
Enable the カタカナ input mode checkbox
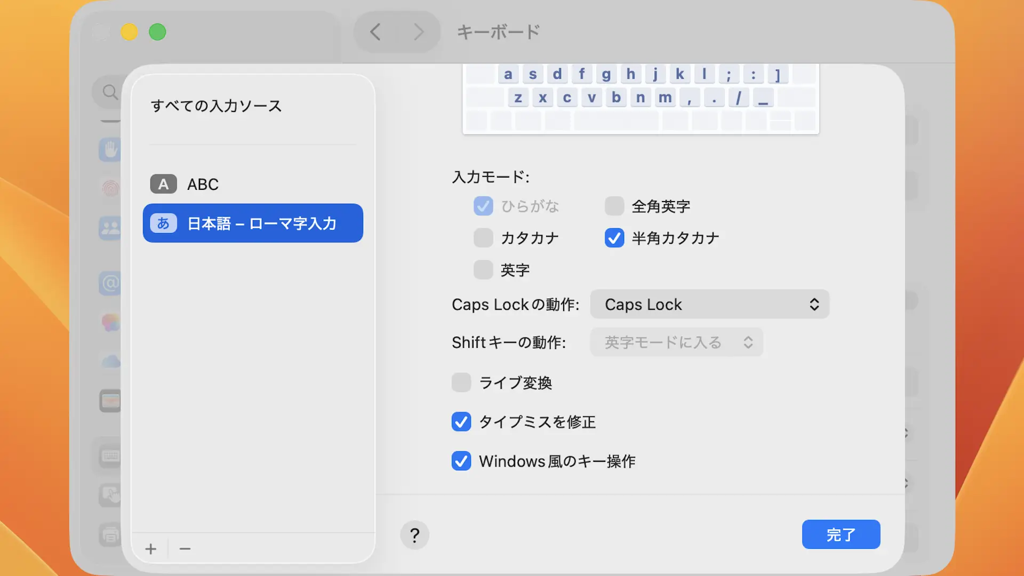click(x=483, y=238)
